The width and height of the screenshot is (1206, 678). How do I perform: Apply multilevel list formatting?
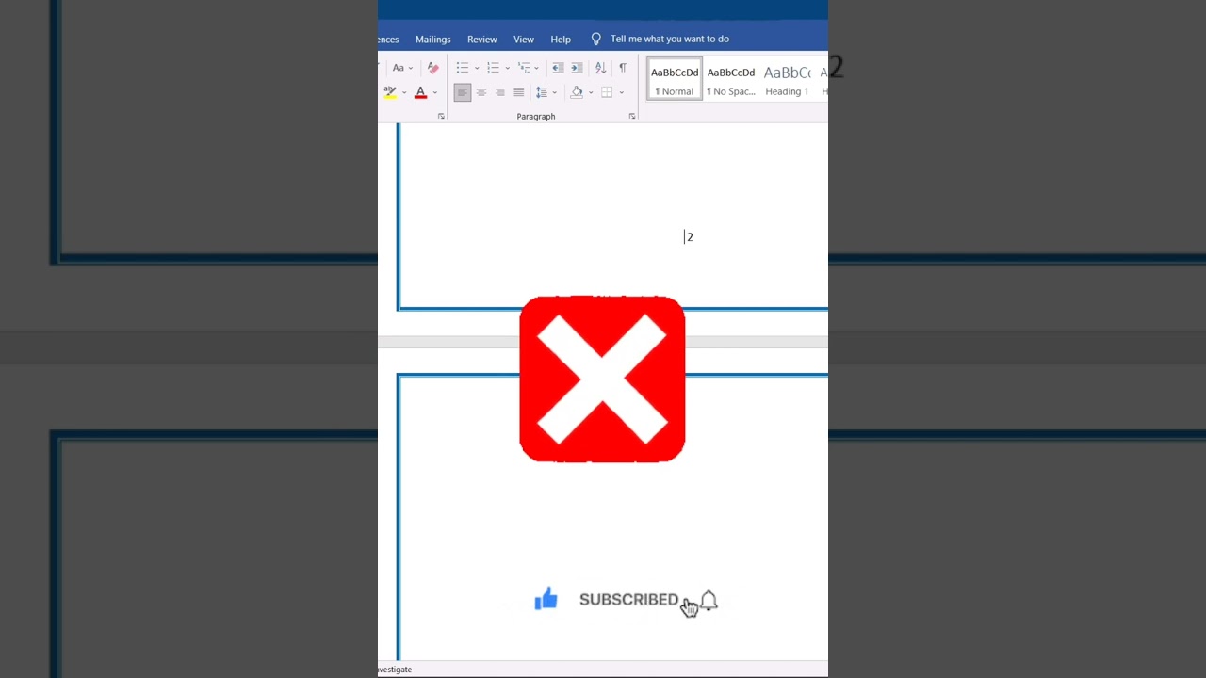(x=524, y=68)
